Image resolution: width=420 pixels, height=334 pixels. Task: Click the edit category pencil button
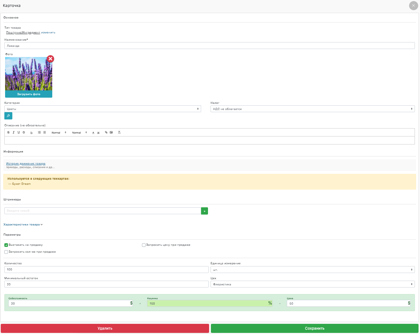[x=8, y=116]
